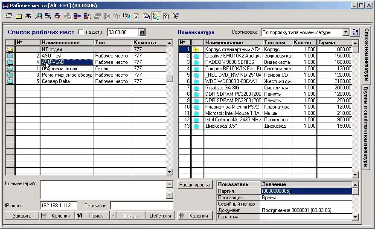375x229 pixels.
Task: Click the blue folder icon of the Intel Celeron row
Action: click(x=196, y=120)
